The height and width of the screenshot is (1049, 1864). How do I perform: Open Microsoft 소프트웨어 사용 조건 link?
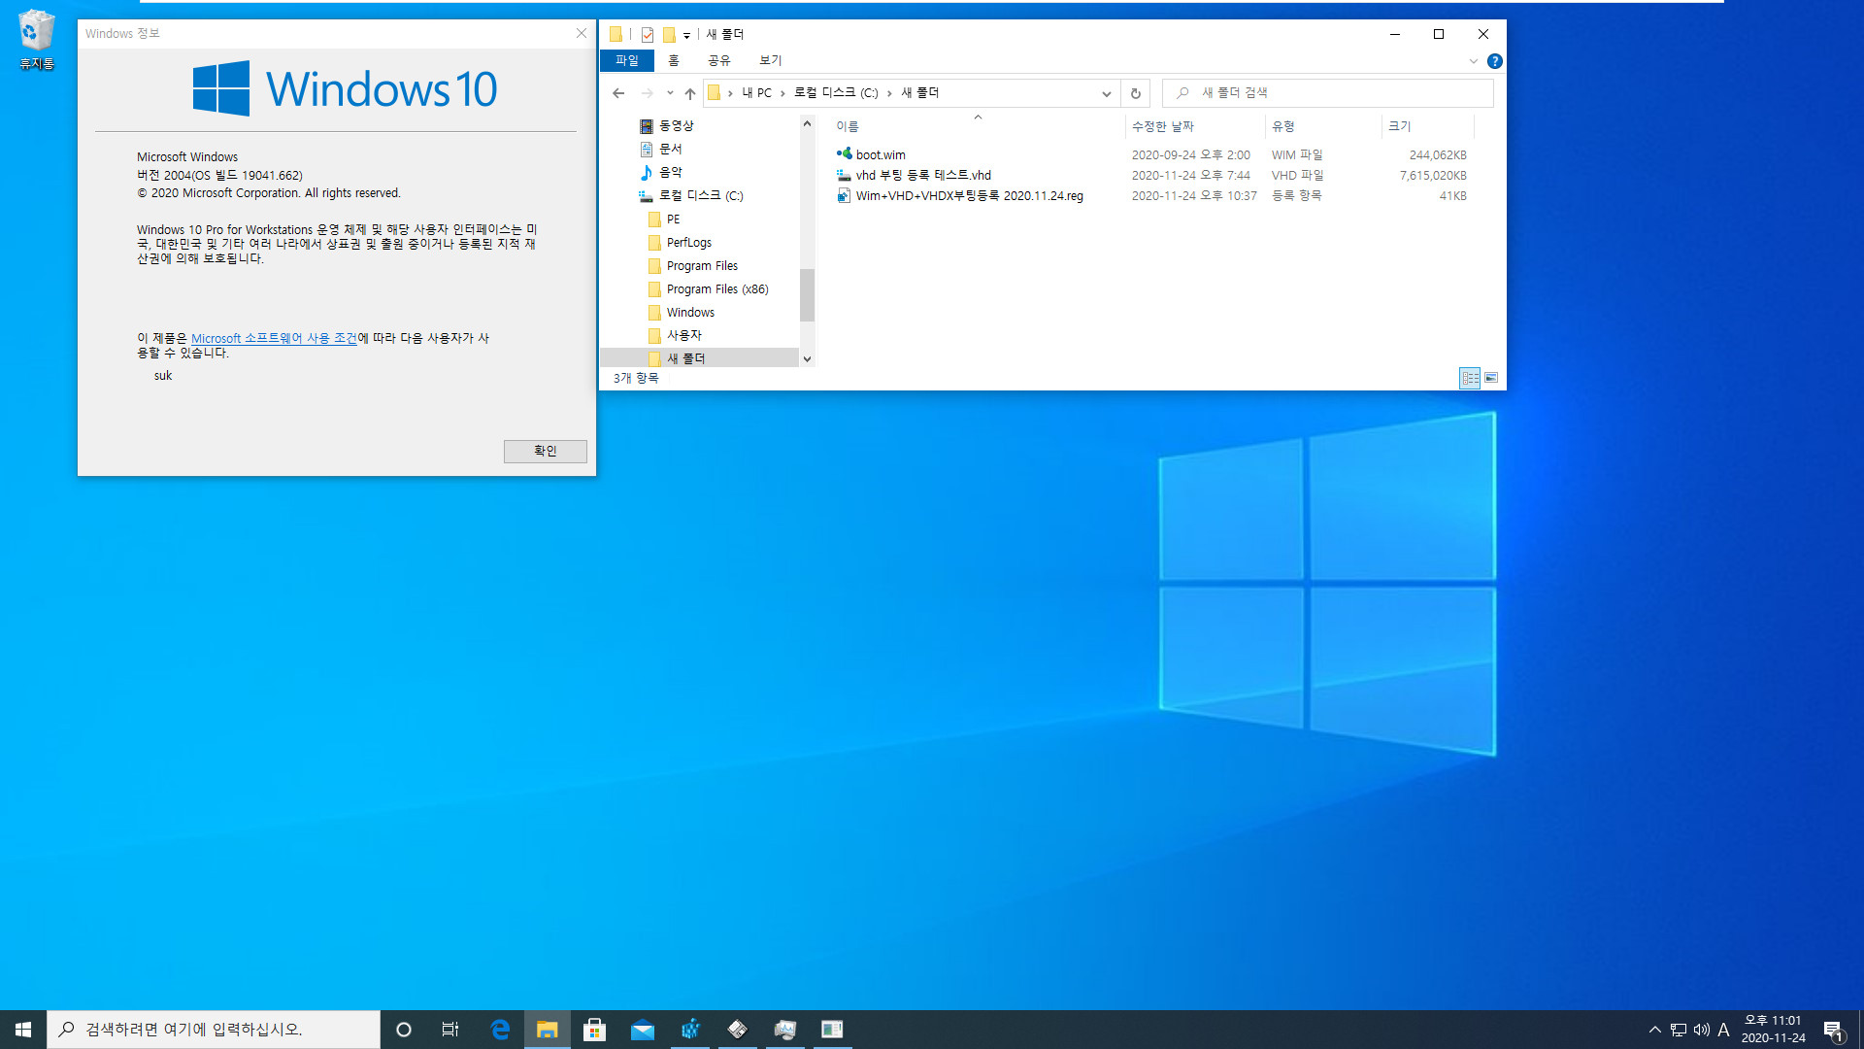274,338
